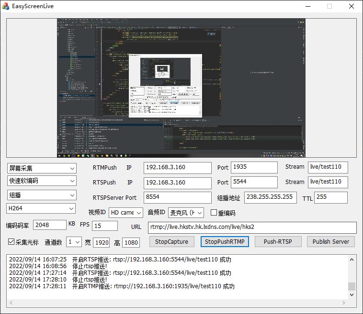
Task: Focus the 高 height 1080 field
Action: pos(131,242)
